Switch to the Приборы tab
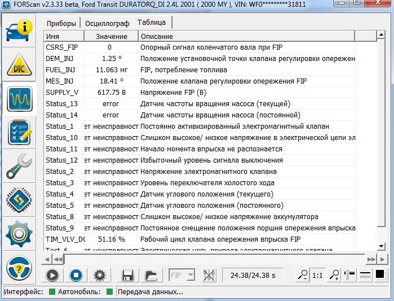Viewport: 394px width, 301px height. click(61, 23)
